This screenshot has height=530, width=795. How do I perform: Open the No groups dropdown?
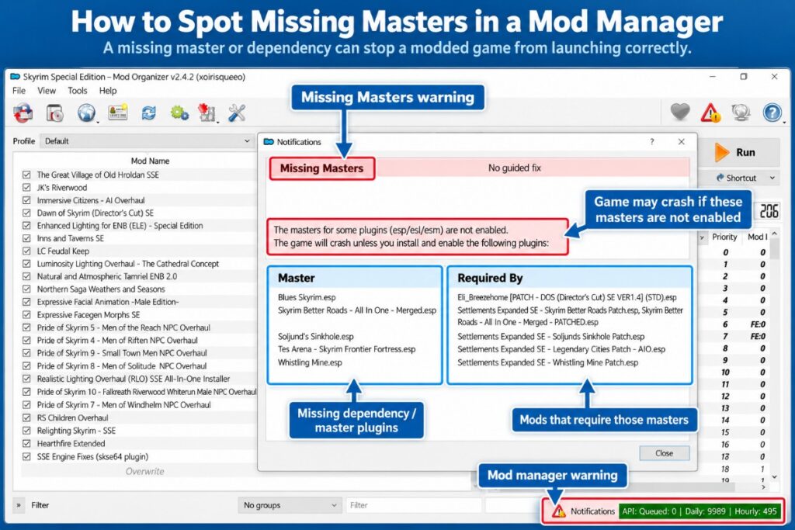click(290, 505)
